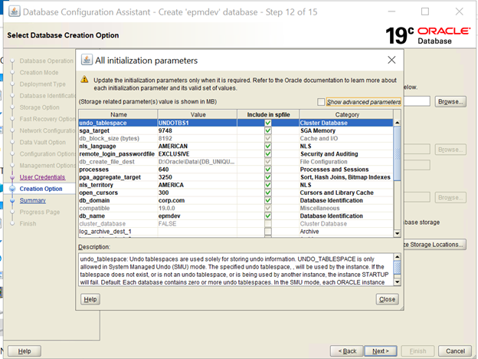The image size is (478, 359).
Task: Minimize the Database Configuration Assistant window
Action: (x=391, y=12)
